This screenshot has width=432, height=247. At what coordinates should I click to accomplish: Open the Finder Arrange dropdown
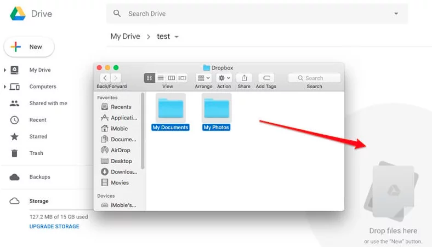click(203, 78)
